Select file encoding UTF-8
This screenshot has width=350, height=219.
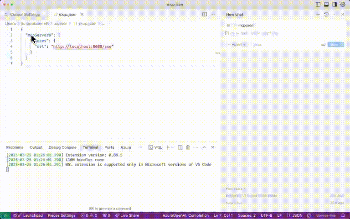pos(267,215)
